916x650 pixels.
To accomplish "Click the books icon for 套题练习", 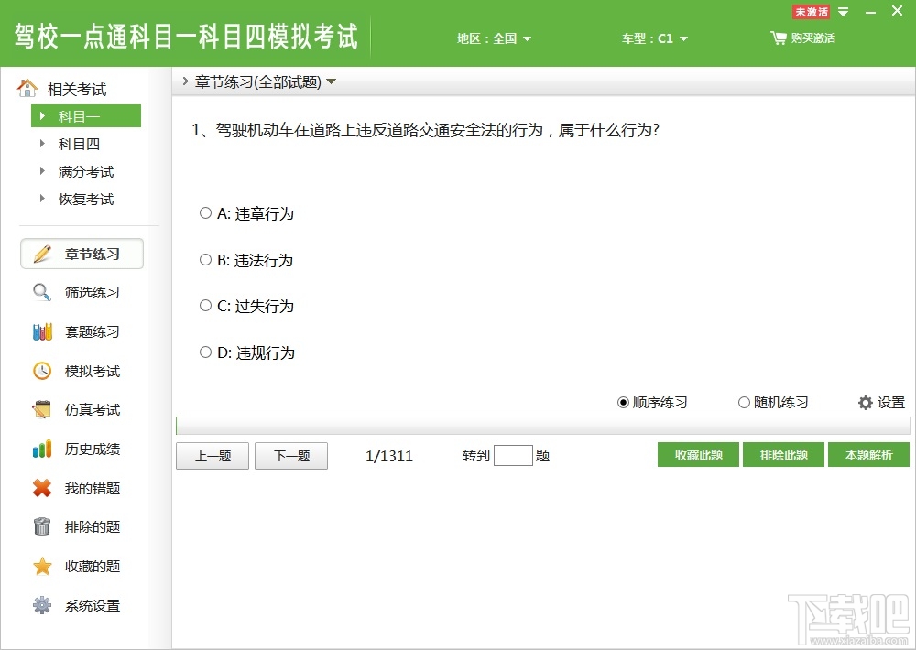I will click(x=42, y=331).
